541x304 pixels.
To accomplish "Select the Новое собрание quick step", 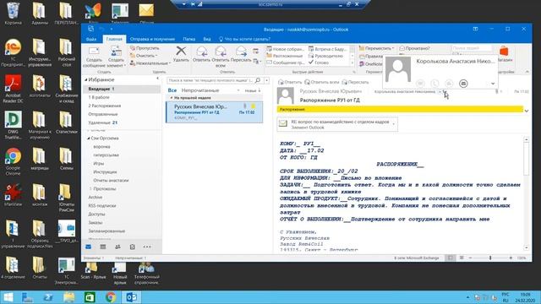I will 285,49.
